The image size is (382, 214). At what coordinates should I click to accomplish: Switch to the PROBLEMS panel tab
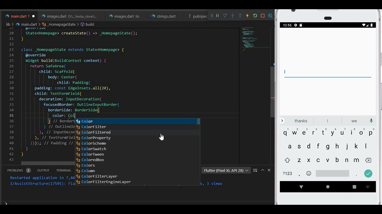pos(15,170)
